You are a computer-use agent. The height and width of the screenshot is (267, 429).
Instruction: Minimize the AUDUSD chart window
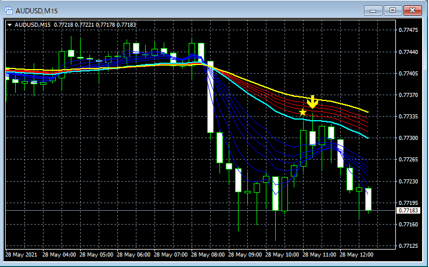373,10
